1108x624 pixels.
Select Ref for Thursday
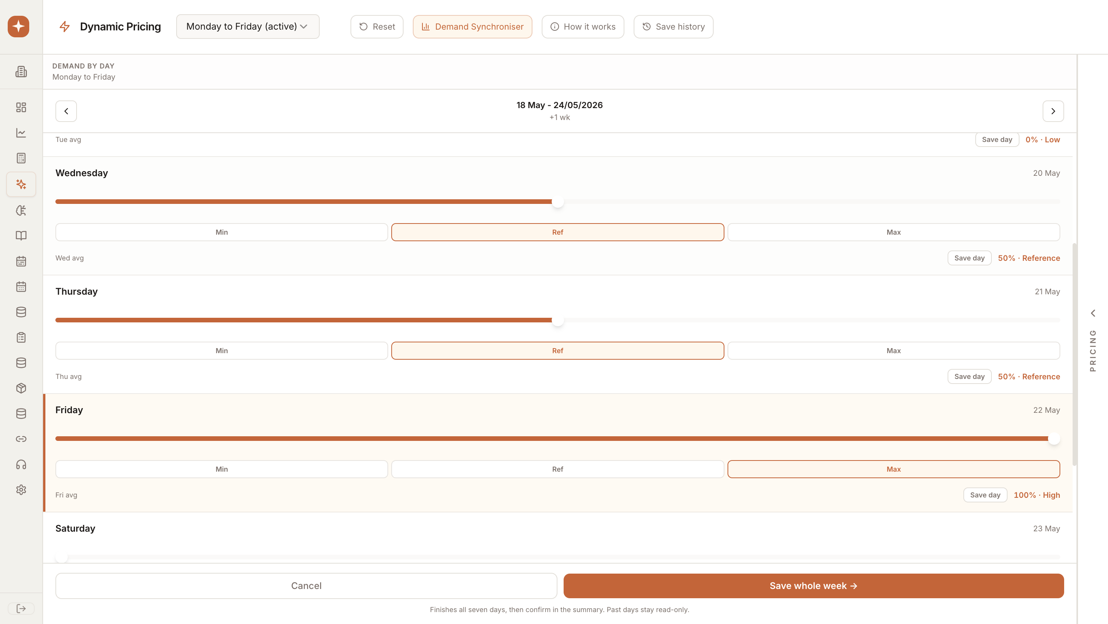[558, 351]
